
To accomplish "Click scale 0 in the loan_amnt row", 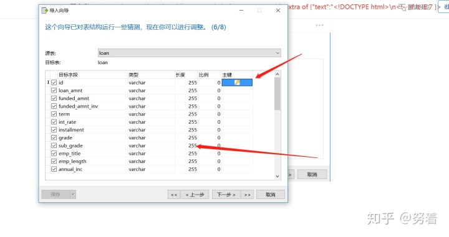I will coord(219,91).
